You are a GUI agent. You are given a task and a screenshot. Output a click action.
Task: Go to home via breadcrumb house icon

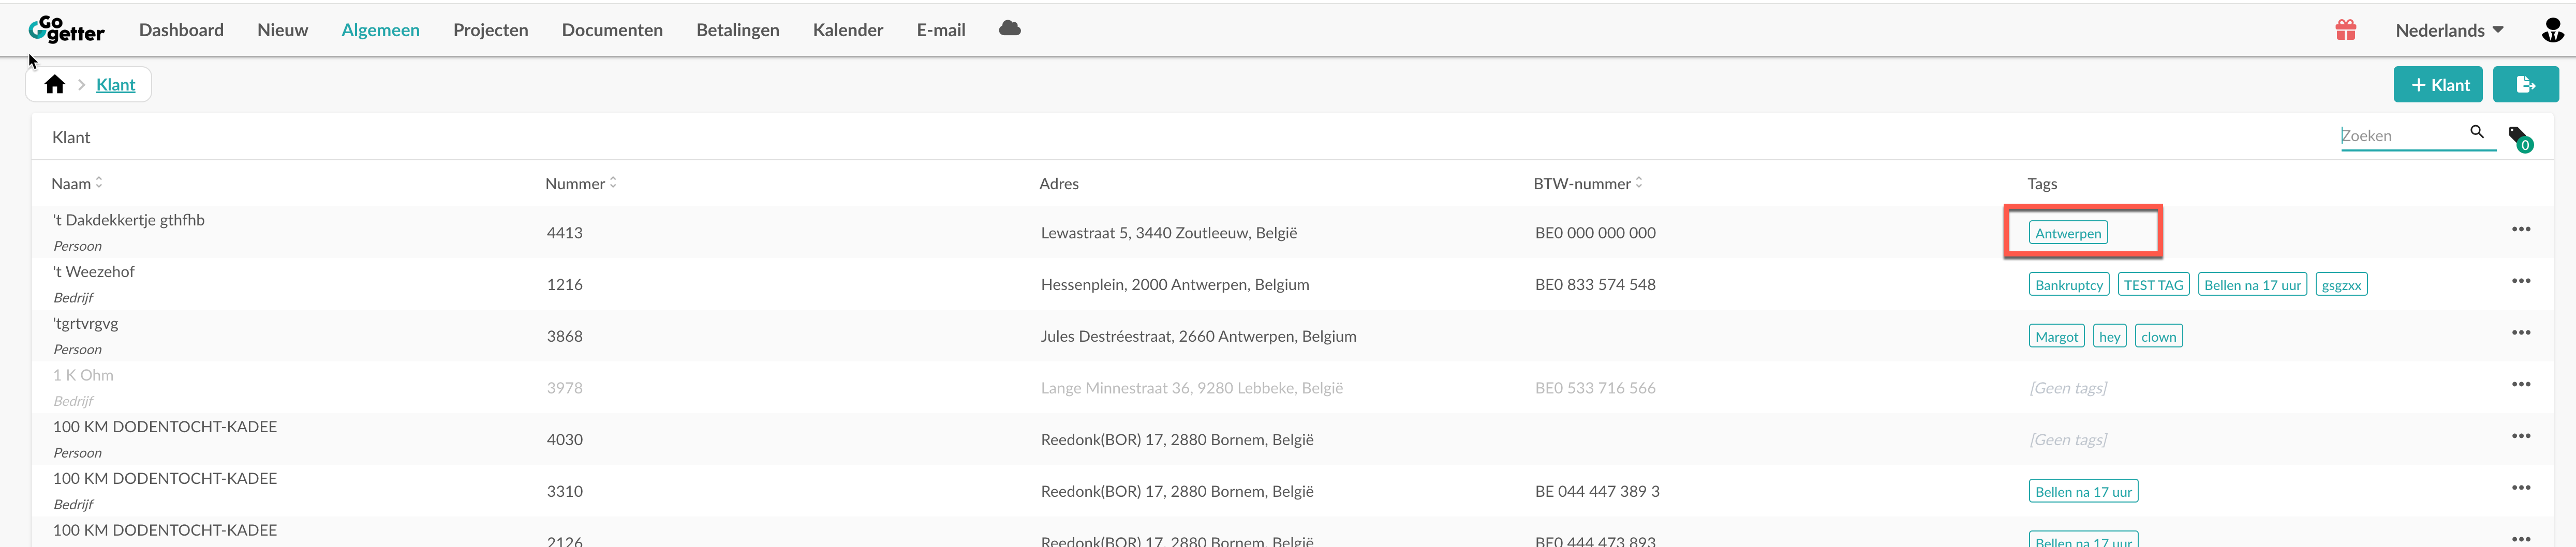click(55, 85)
